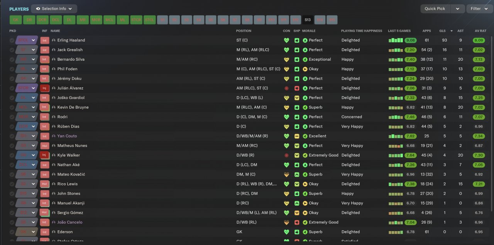Viewport: 494px width, 245px height.
Task: Click Bernardo Silva's yellow condition heart
Action: [x=286, y=60]
